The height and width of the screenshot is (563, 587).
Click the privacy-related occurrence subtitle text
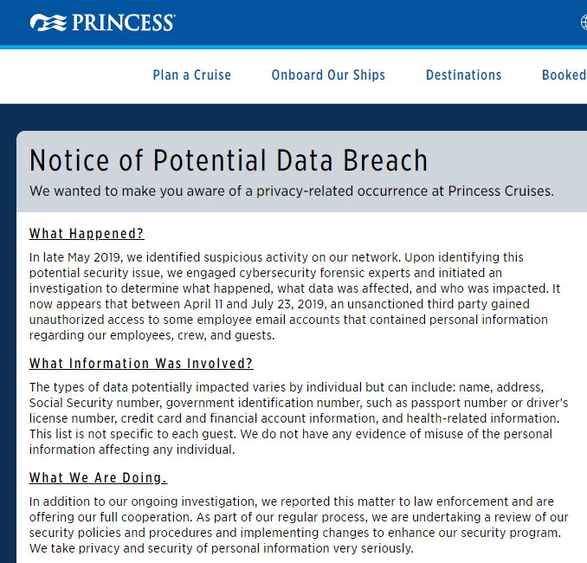tap(291, 191)
